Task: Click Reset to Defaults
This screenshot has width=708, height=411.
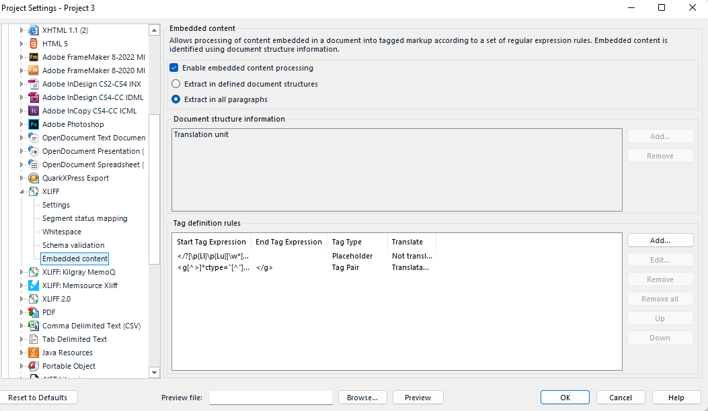Action: 39,397
